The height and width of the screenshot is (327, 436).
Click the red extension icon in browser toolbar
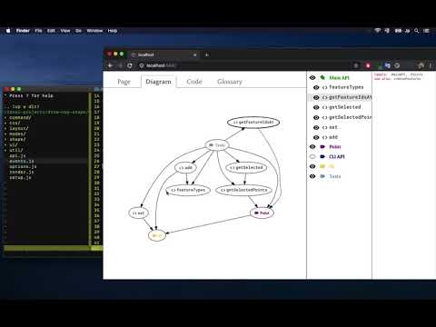[368, 65]
